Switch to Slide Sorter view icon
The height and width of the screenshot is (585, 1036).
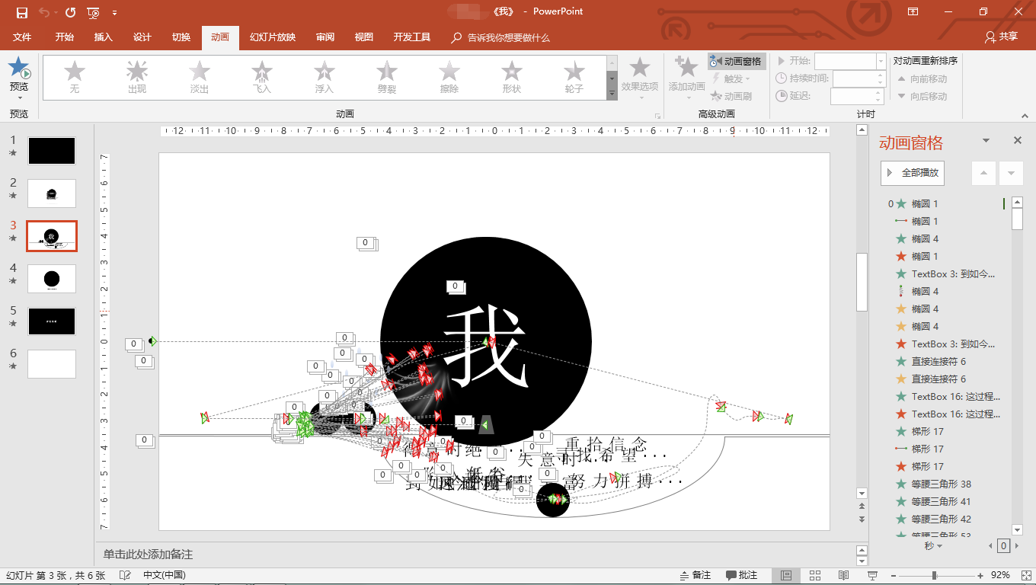[815, 575]
